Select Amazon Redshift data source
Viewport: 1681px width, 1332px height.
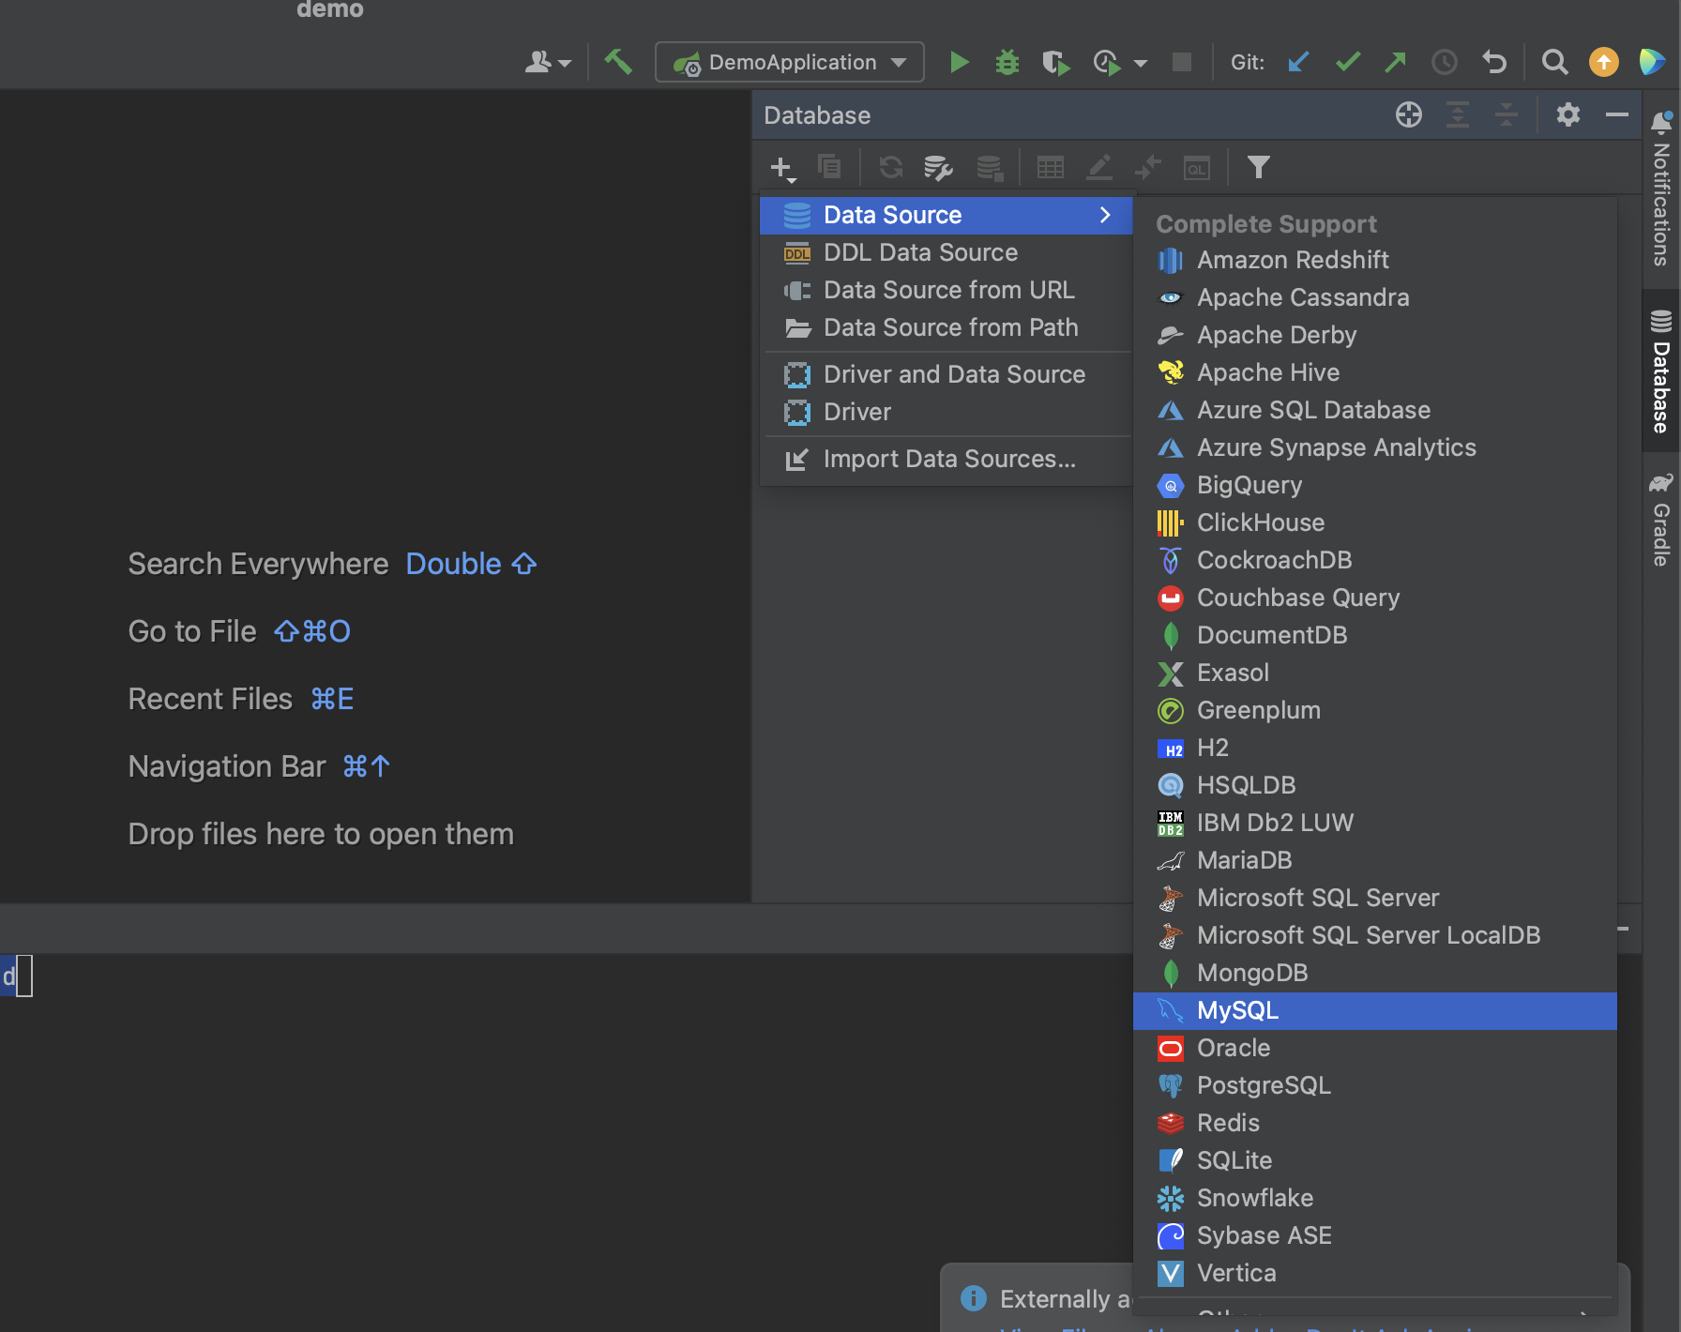[1375, 260]
